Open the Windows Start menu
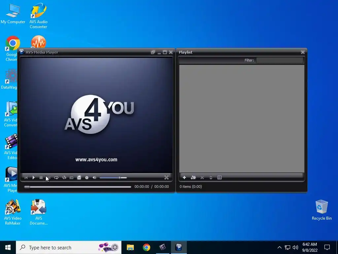The width and height of the screenshot is (338, 254). (8, 247)
